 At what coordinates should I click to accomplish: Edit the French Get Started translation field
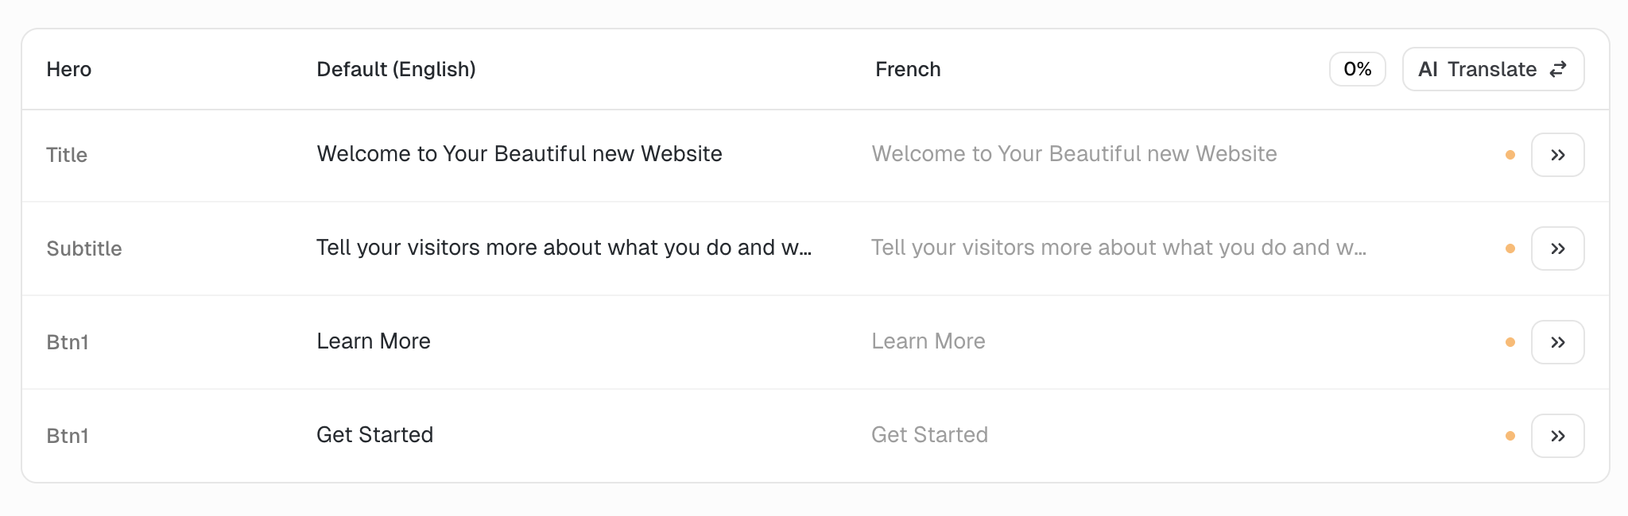click(x=929, y=435)
